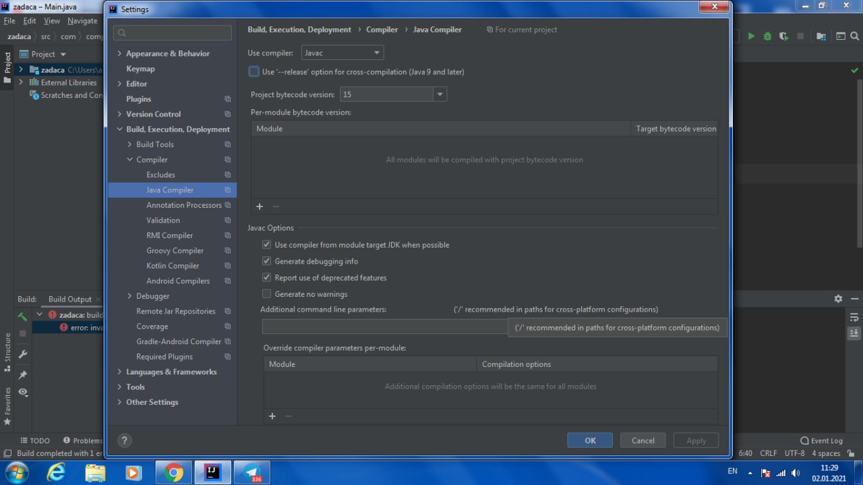Click the Additional command line parameters field
This screenshot has height=485, width=863.
tap(384, 326)
